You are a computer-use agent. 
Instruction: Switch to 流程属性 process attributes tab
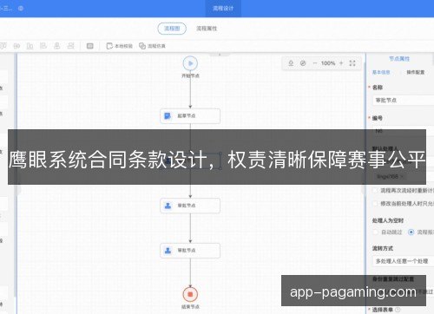pos(207,29)
